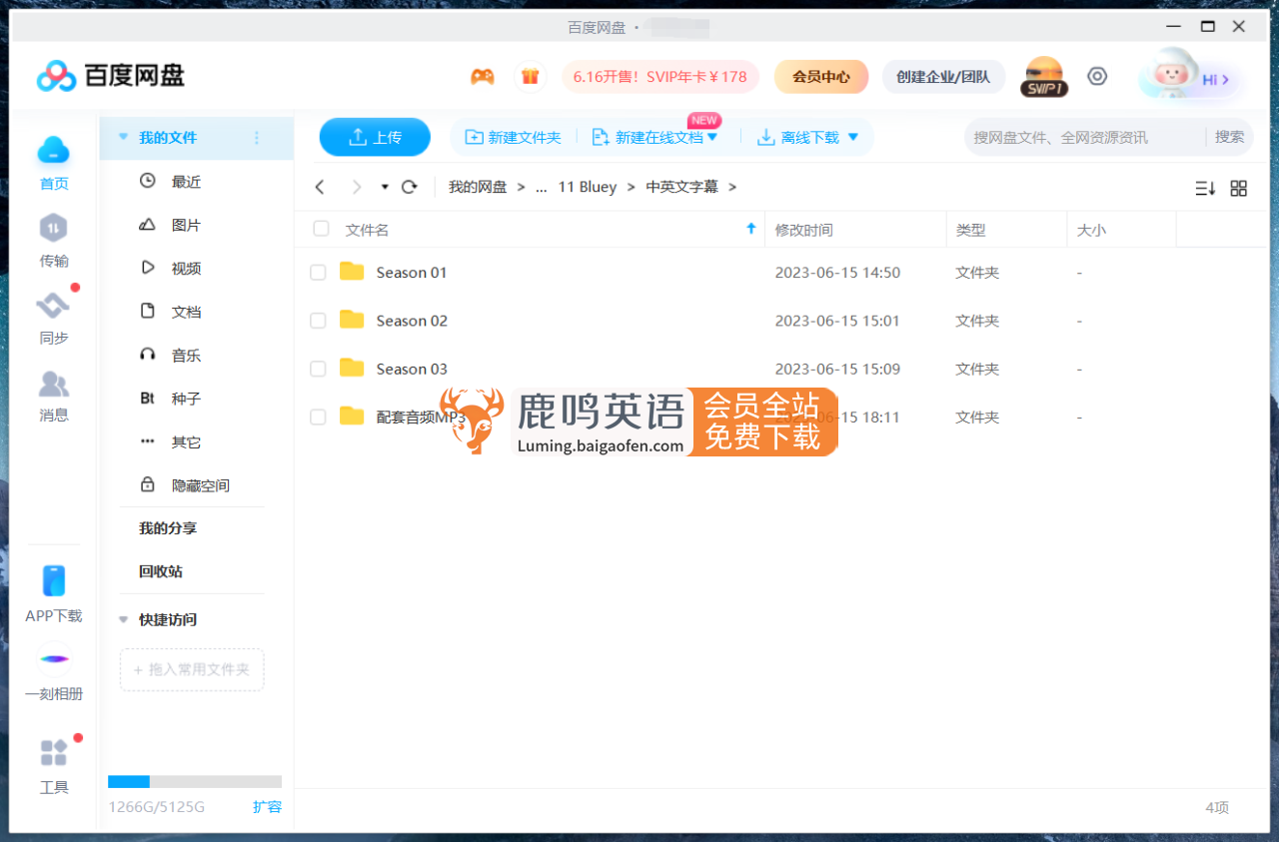
Task: Go back with the left arrow
Action: 320,187
